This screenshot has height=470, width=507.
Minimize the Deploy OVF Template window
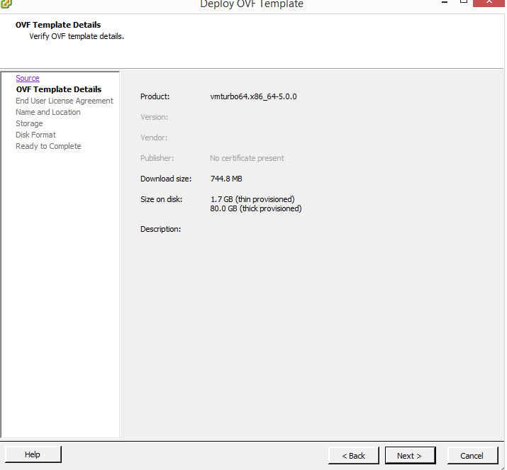click(x=445, y=3)
